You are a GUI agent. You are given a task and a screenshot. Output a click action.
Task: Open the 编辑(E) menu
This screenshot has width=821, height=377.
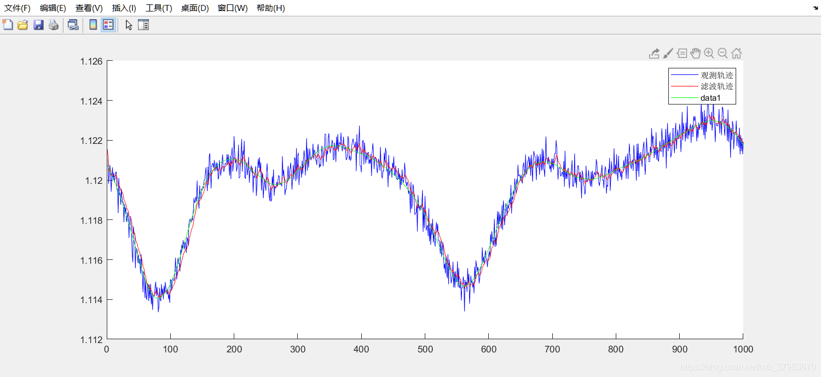pyautogui.click(x=53, y=8)
